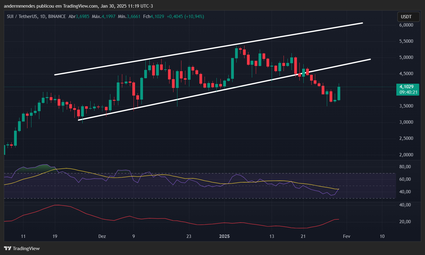Select the upper white channel trendline
Screen dimensions: 425x255
pyautogui.click(x=209, y=49)
